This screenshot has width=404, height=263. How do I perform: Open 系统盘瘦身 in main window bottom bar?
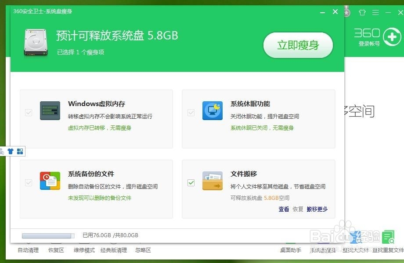pos(323,250)
